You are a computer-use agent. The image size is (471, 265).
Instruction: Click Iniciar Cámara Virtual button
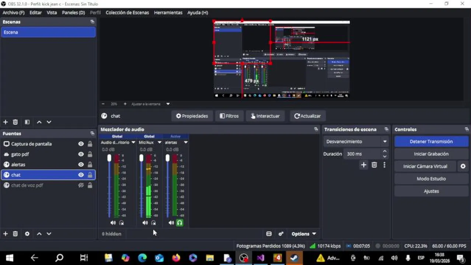[x=425, y=166]
